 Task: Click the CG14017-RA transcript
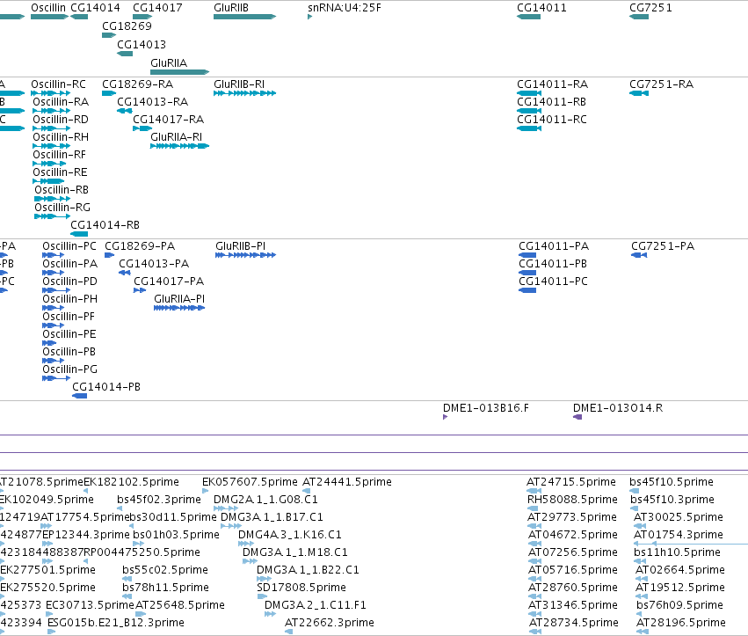(x=142, y=128)
